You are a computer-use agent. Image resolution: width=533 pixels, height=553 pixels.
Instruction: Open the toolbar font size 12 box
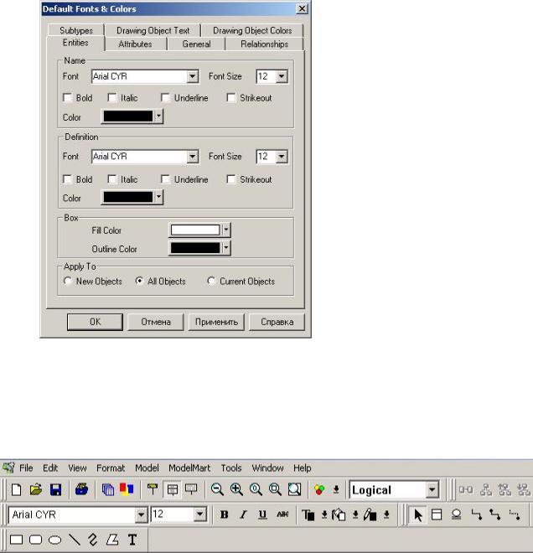[x=179, y=515]
